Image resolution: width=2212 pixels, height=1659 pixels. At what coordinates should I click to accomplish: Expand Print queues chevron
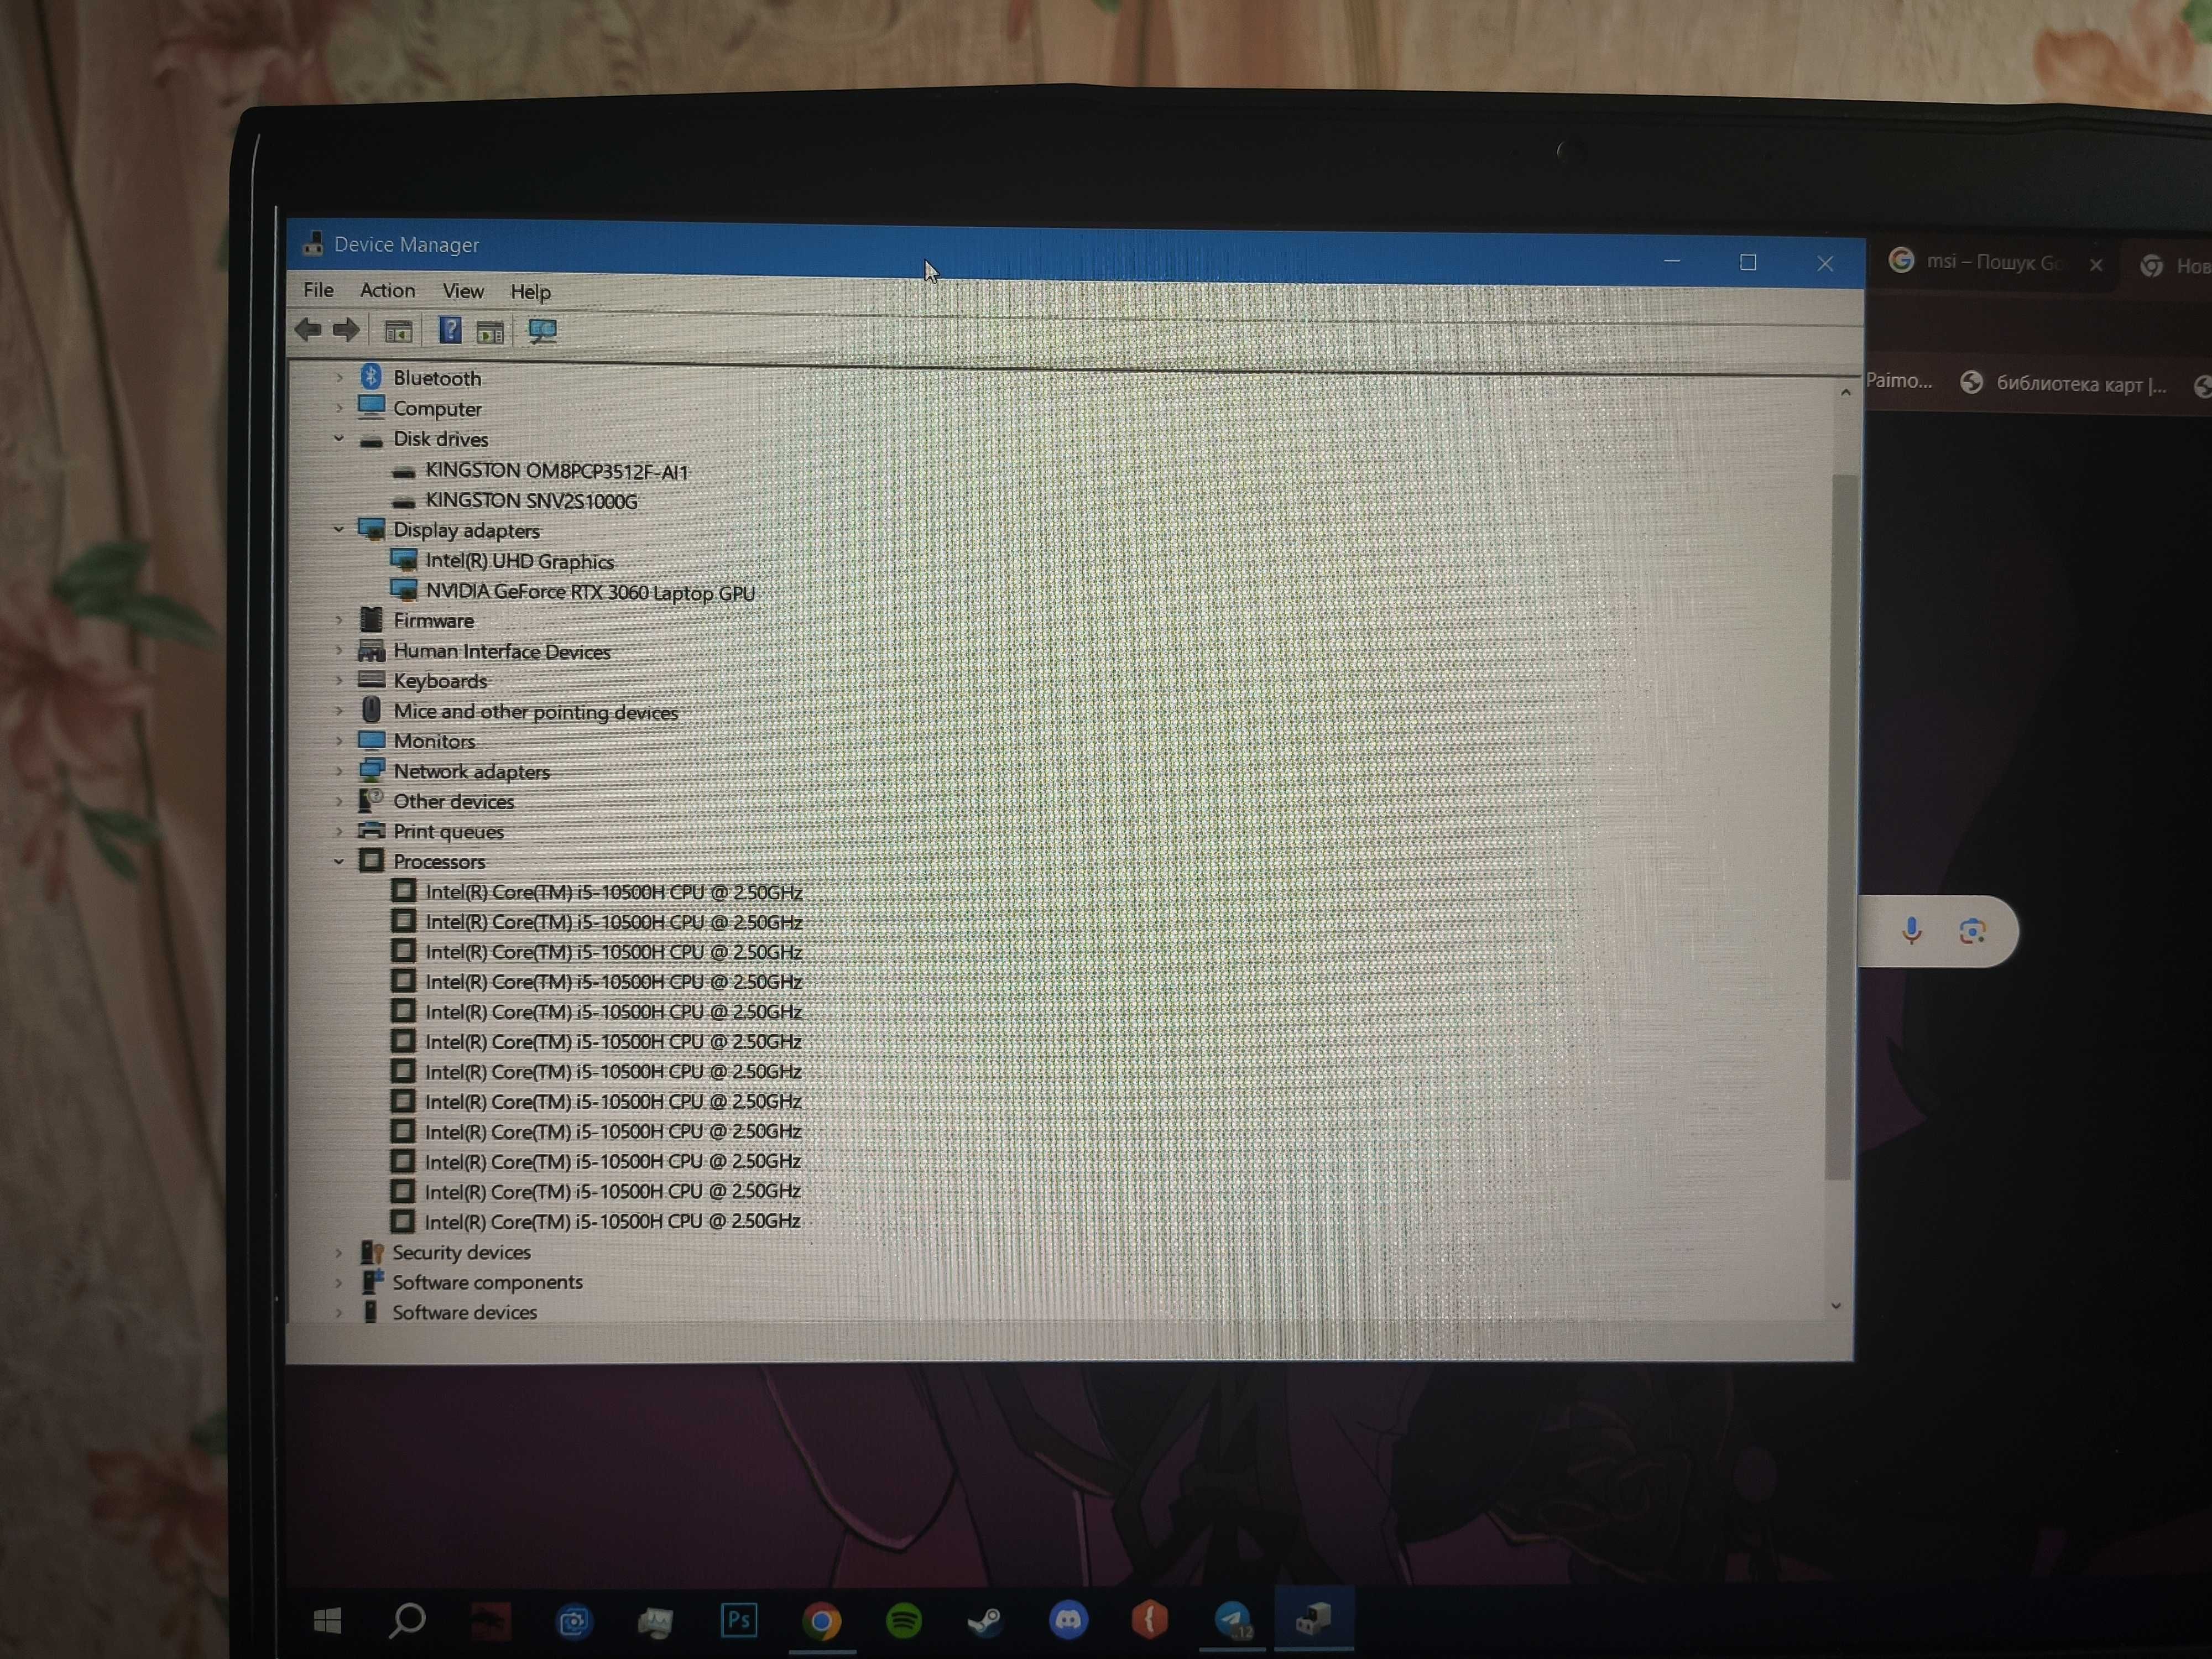click(x=339, y=830)
